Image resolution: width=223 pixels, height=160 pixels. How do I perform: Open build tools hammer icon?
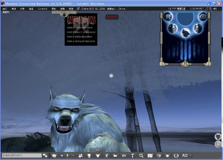pyautogui.click(x=132, y=156)
